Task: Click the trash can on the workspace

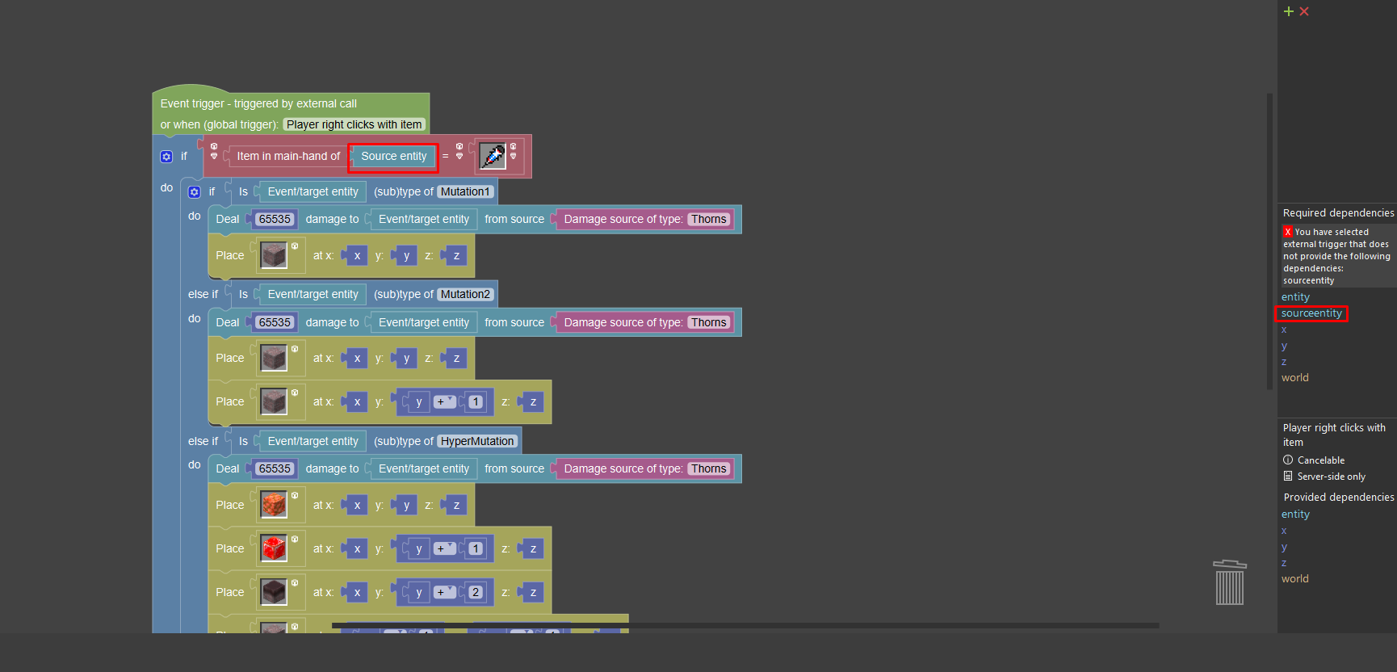Action: (x=1230, y=582)
